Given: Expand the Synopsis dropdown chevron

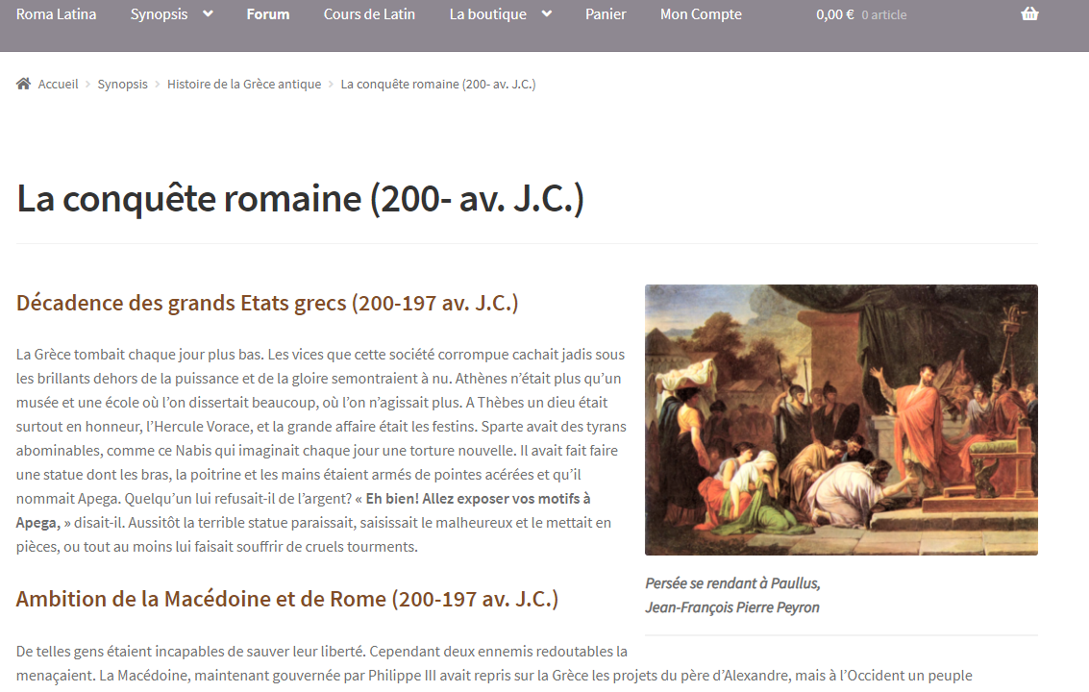Looking at the screenshot, I should pyautogui.click(x=208, y=14).
